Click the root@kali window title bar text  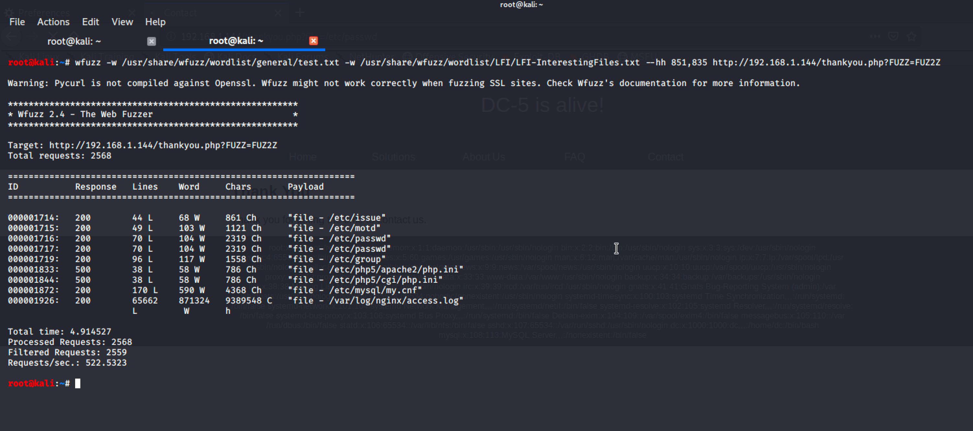[x=521, y=5]
